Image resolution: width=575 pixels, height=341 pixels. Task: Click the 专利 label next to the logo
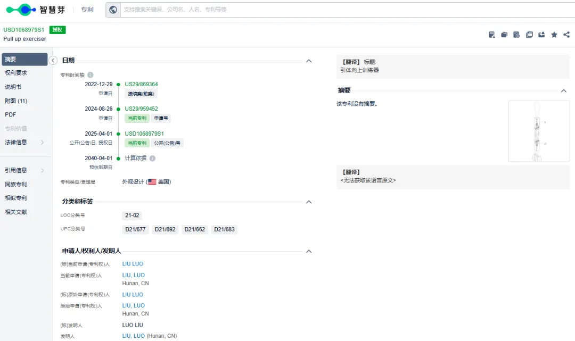tap(87, 10)
